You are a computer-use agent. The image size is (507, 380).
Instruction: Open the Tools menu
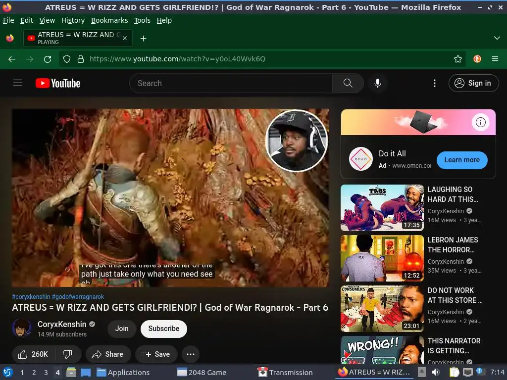142,20
